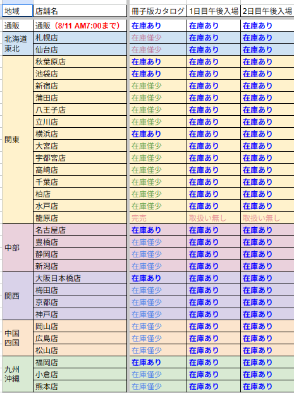Select the 豊橋店 cell
Image resolution: width=294 pixels, height=393 pixels.
pos(80,242)
